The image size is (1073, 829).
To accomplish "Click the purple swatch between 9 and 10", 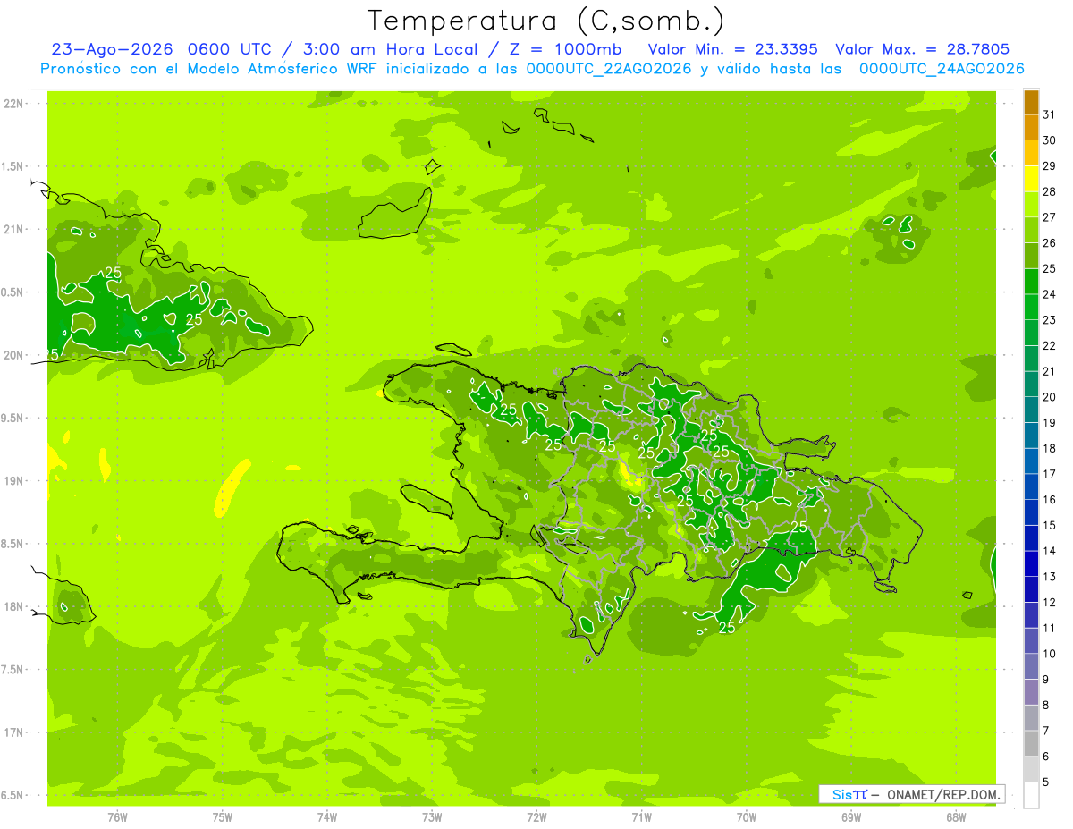I will [x=1031, y=666].
